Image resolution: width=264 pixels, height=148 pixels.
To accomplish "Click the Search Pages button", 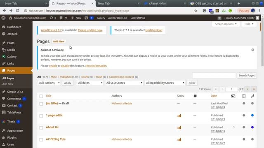I will coord(247,76).
